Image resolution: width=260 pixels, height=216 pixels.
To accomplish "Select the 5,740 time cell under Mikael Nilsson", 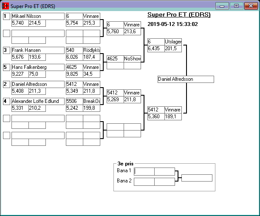I will click(x=20, y=23).
